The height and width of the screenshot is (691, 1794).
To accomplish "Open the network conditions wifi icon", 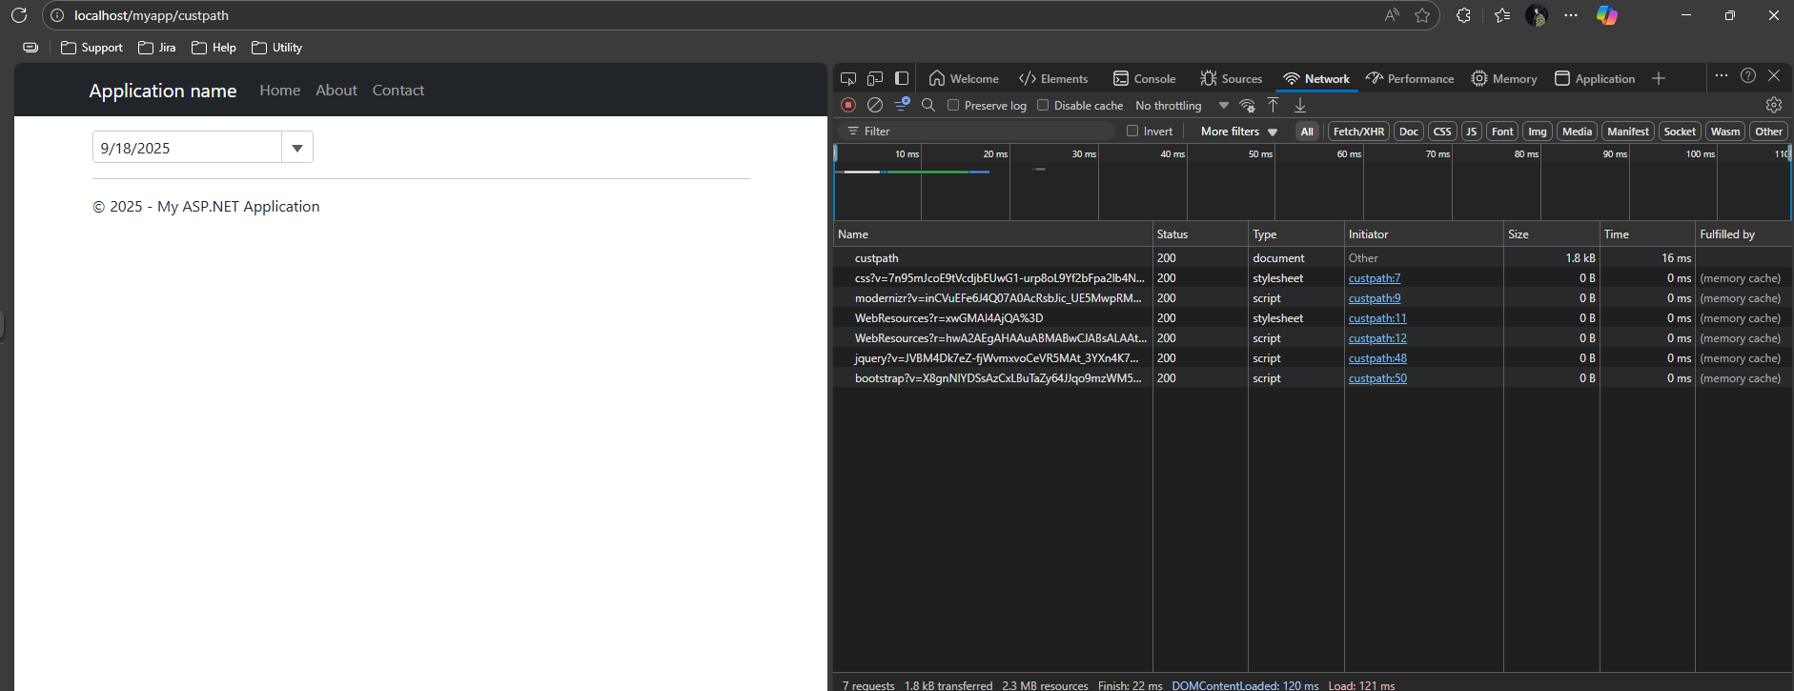I will (1247, 105).
